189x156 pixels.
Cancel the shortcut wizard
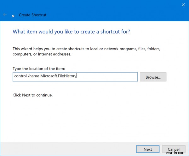tap(174, 149)
